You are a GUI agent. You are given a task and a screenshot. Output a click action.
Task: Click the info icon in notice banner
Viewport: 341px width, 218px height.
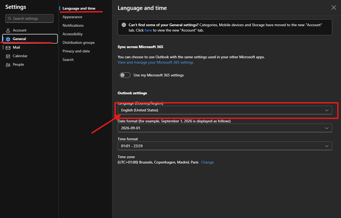(124, 25)
